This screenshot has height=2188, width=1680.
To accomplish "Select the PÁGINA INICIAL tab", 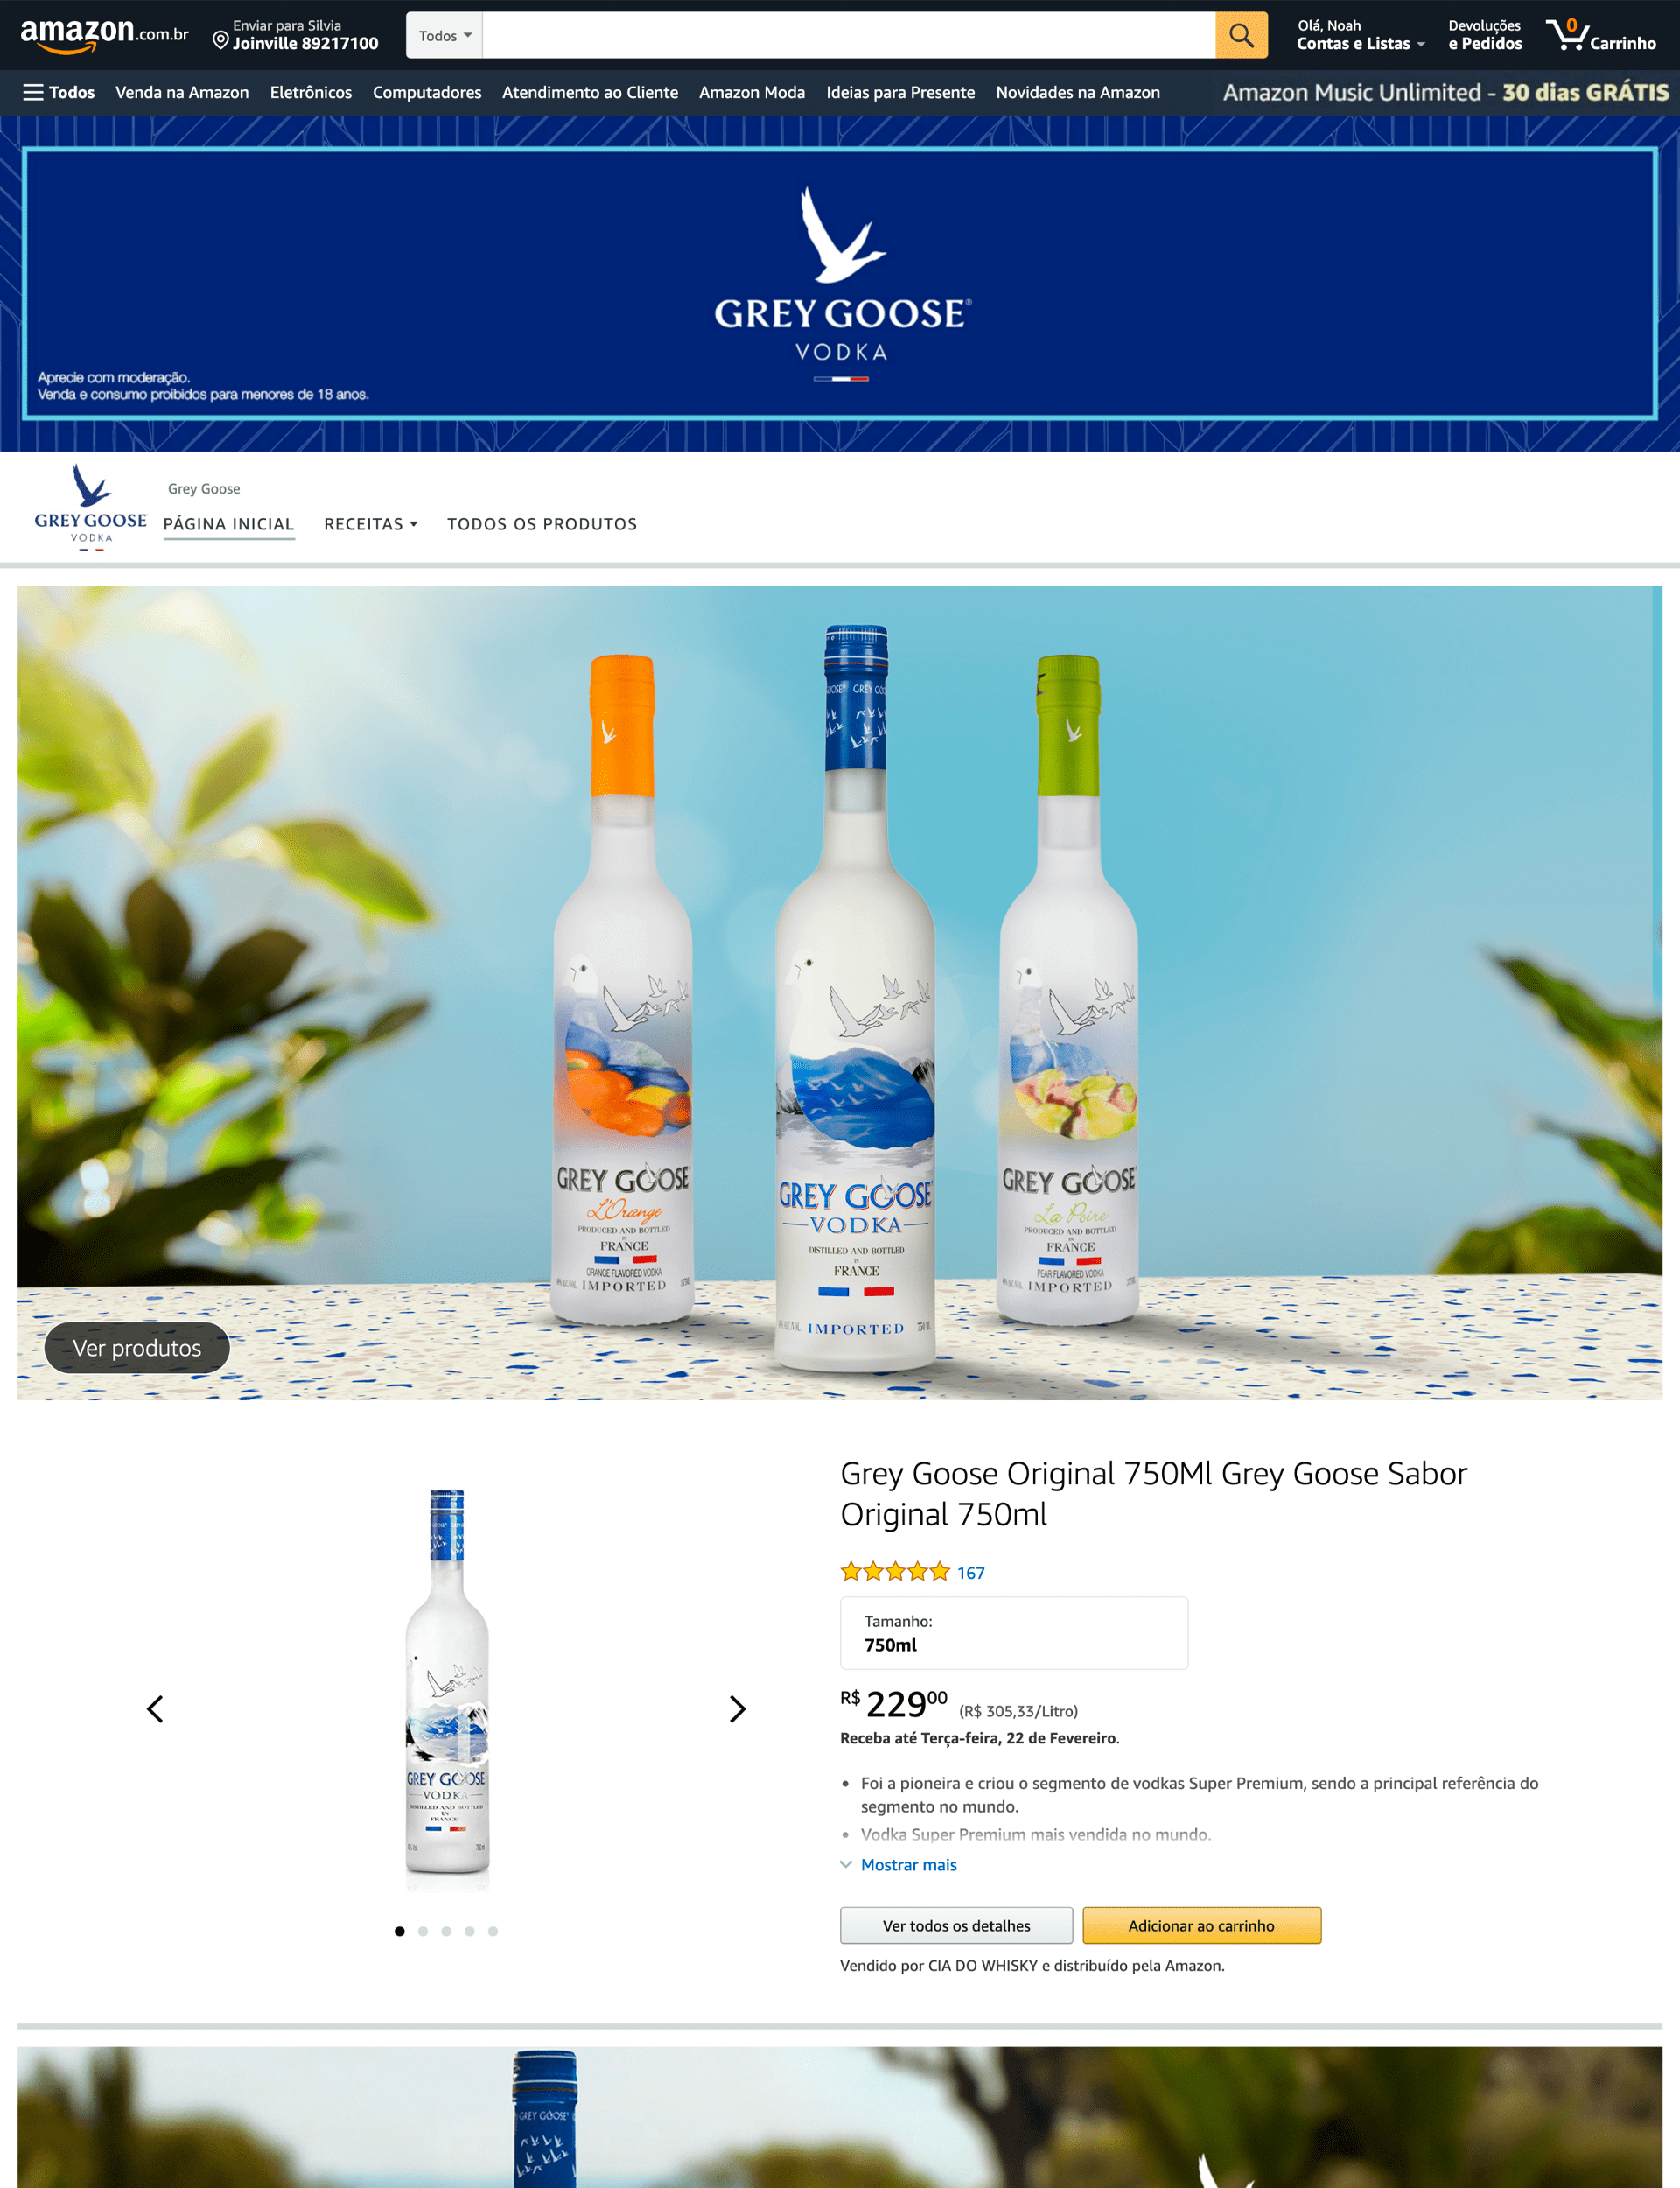I will click(x=229, y=524).
